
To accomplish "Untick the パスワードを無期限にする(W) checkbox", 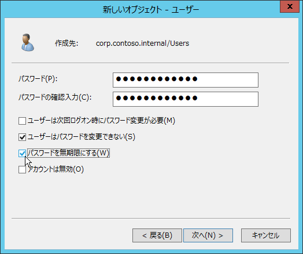I will coord(22,154).
